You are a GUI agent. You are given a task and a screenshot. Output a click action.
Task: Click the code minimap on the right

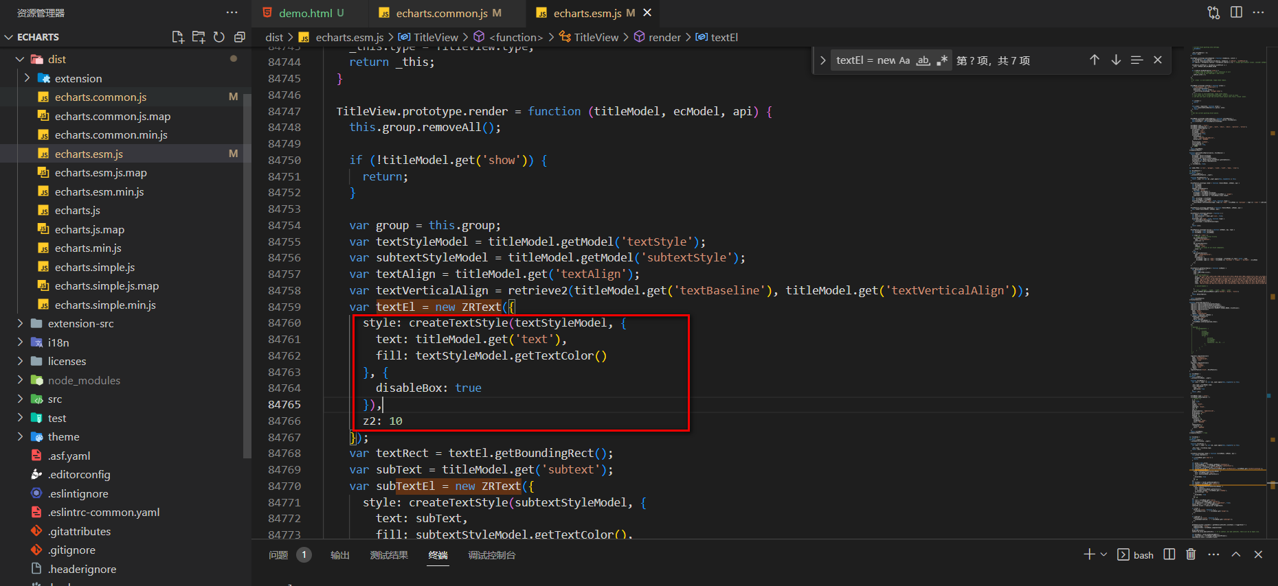click(x=1229, y=292)
